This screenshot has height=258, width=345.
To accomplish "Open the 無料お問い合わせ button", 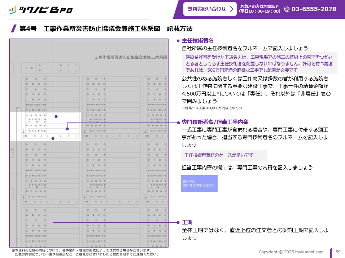I will click(x=210, y=9).
